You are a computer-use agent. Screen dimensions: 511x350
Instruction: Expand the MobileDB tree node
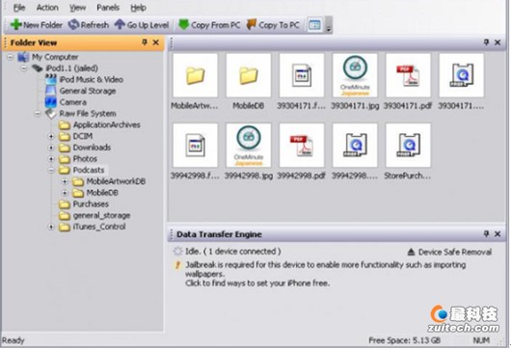tap(65, 193)
